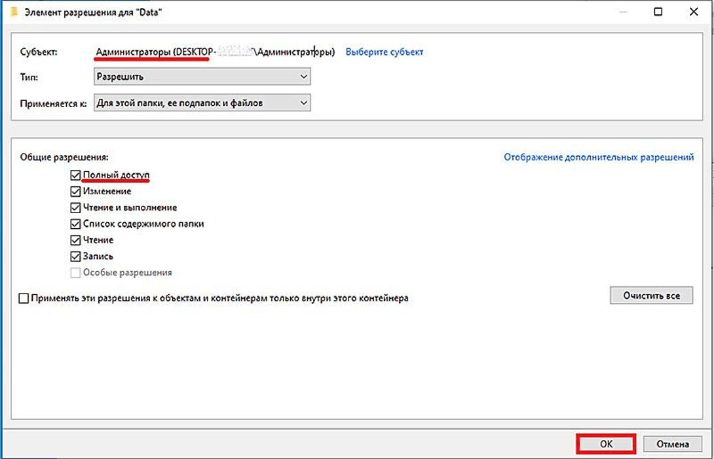Screen dimensions: 714x459
Task: Maximize the permission entry dialog
Action: coord(658,12)
